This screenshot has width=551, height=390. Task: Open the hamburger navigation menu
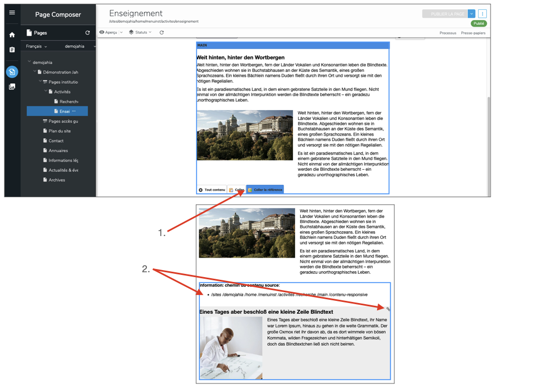pos(12,13)
